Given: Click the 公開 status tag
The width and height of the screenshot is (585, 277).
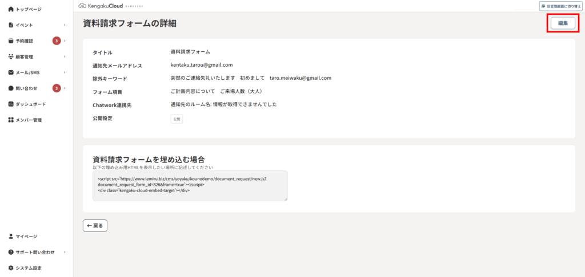Looking at the screenshot, I should [177, 119].
